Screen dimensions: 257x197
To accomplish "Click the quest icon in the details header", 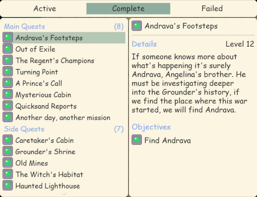I will point(136,25).
